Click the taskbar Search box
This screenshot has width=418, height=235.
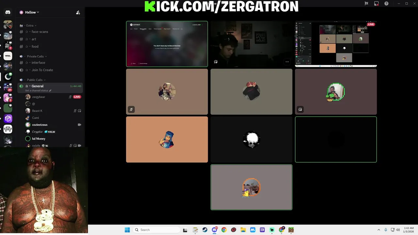tap(156, 230)
